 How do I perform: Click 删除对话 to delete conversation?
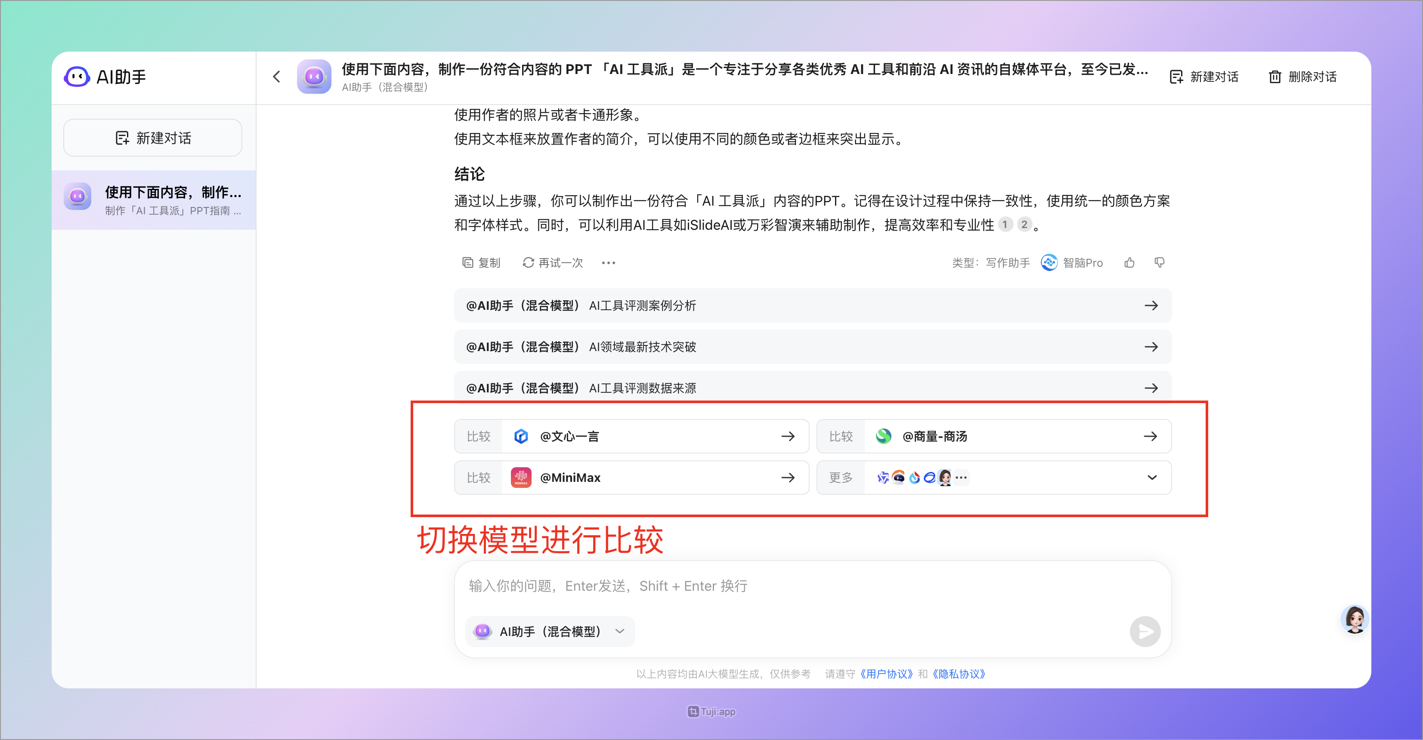[1302, 77]
